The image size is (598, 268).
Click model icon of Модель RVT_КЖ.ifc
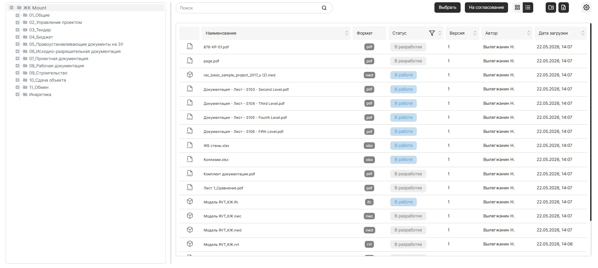pos(189,202)
